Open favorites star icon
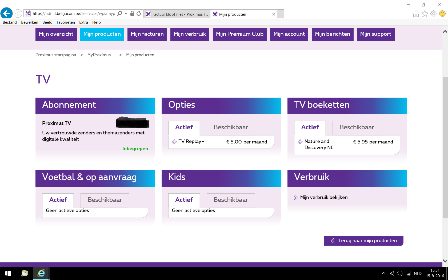448x280 pixels. 425,14
